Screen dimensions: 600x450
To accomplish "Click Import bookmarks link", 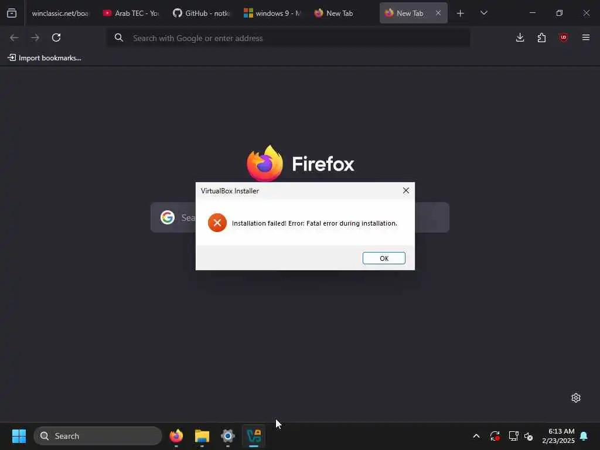I will (45, 58).
